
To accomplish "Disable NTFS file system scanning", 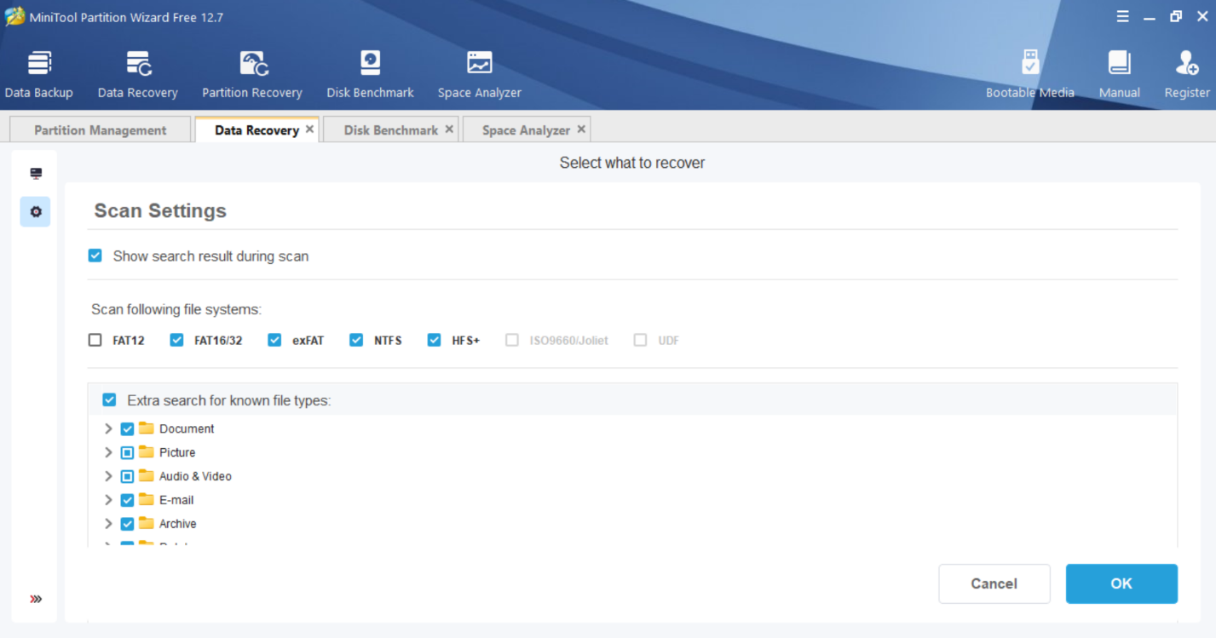I will click(356, 340).
